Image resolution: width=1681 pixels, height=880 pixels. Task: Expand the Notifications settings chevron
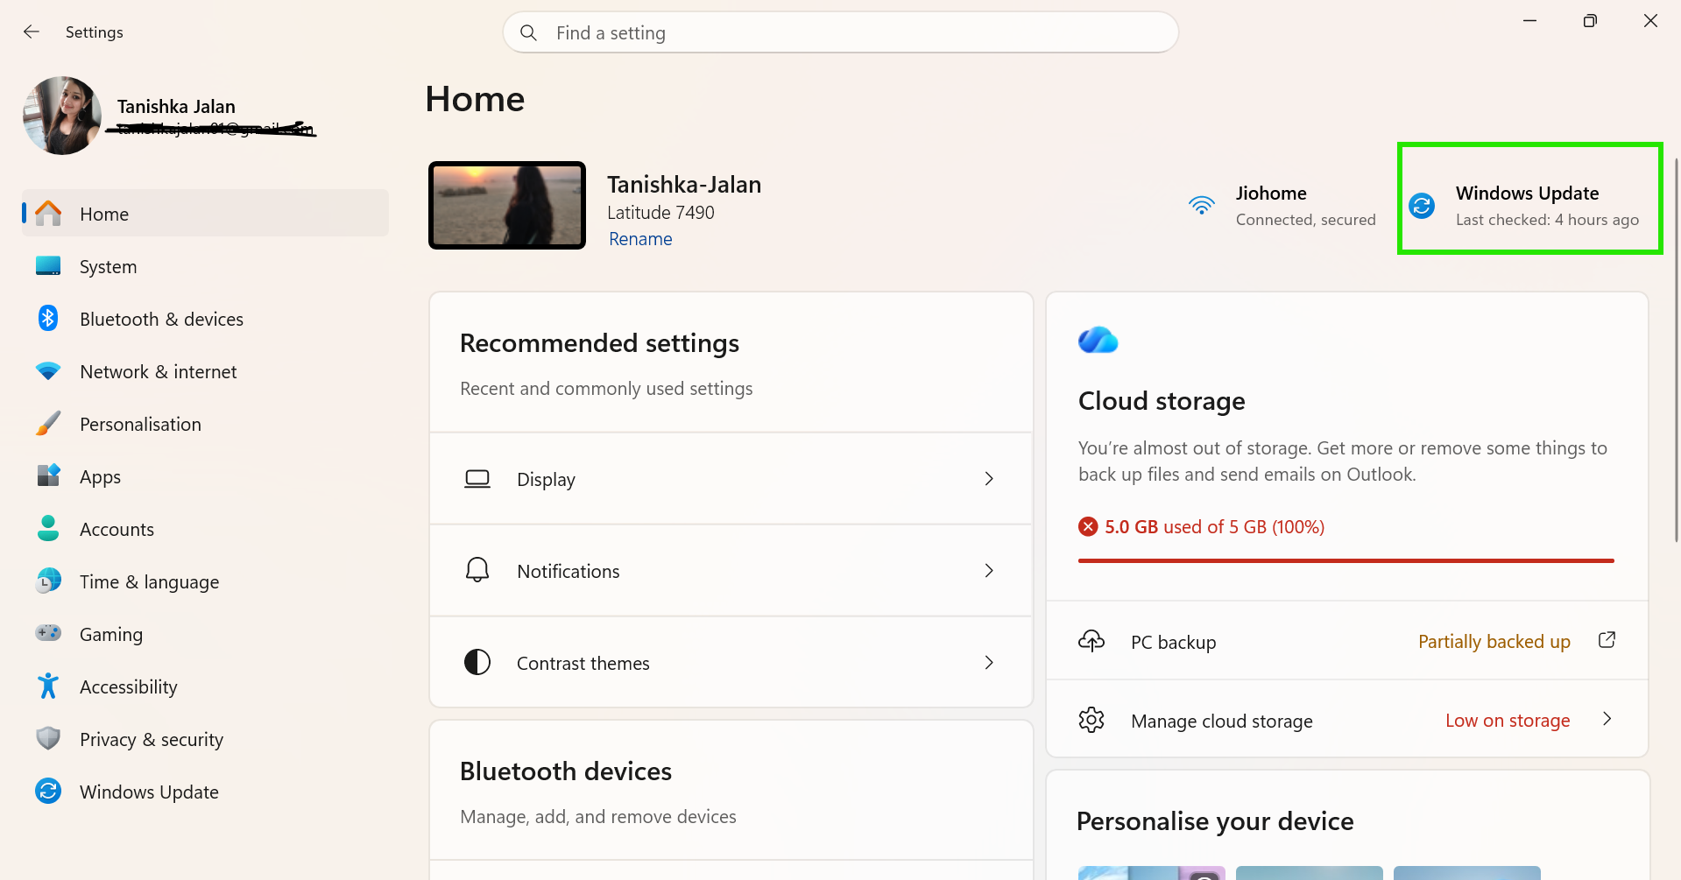pos(989,571)
